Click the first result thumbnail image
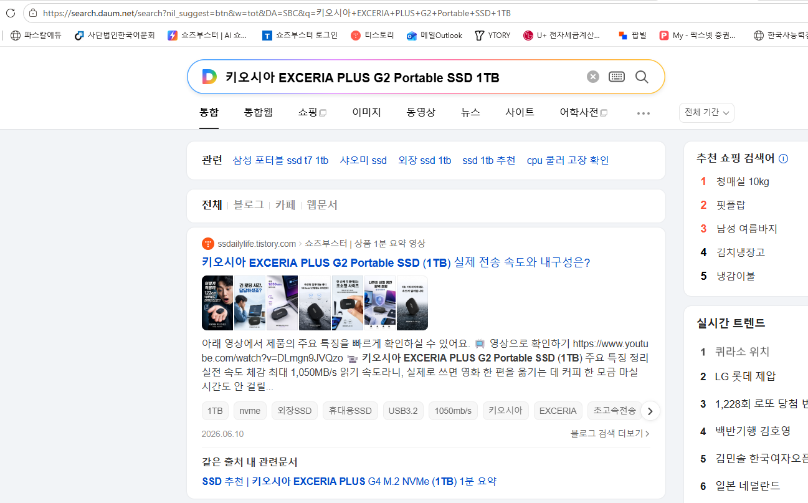The width and height of the screenshot is (808, 503). click(x=217, y=303)
